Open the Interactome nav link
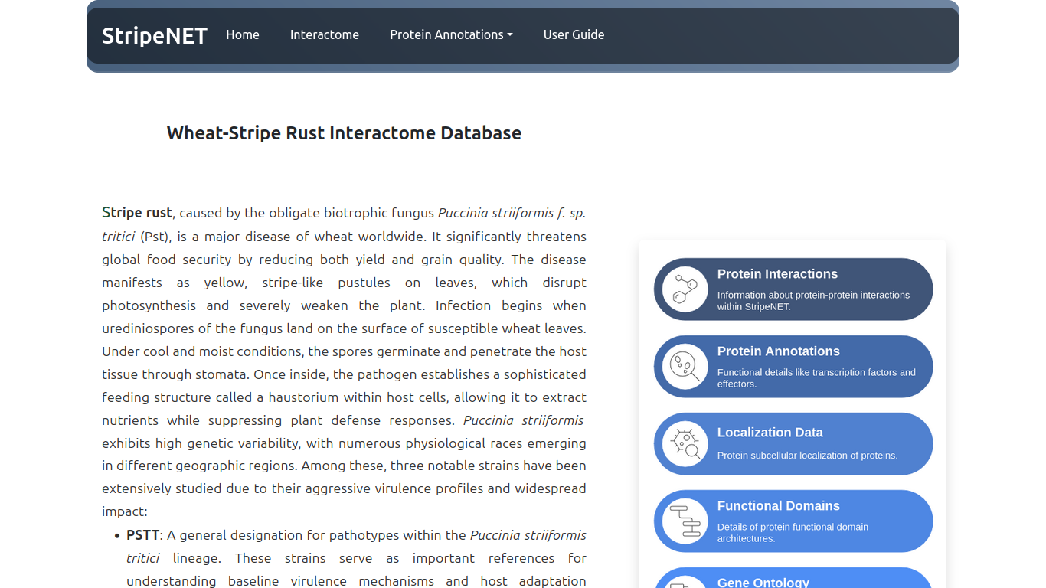 pyautogui.click(x=324, y=34)
